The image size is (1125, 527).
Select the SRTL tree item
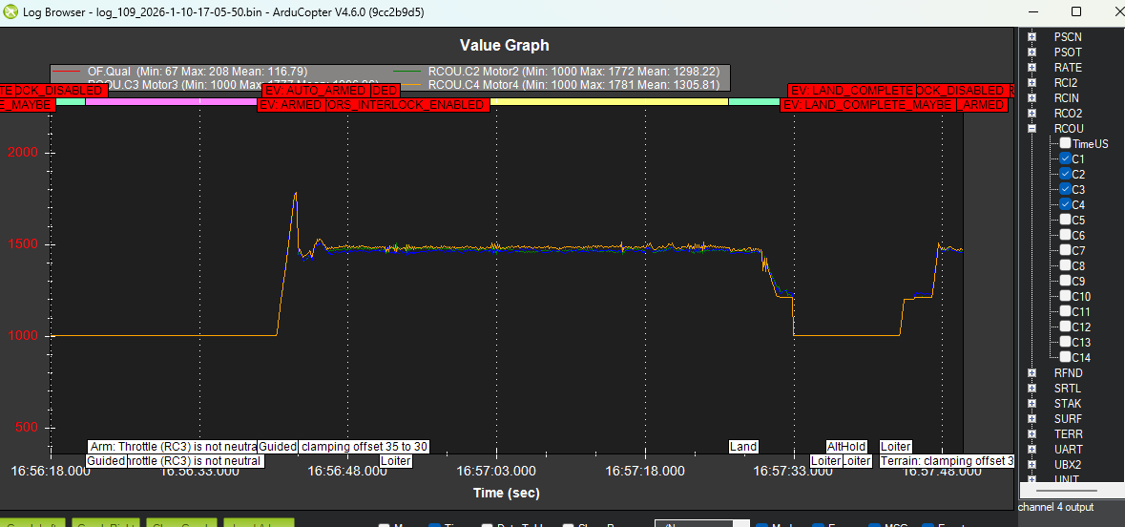1068,389
